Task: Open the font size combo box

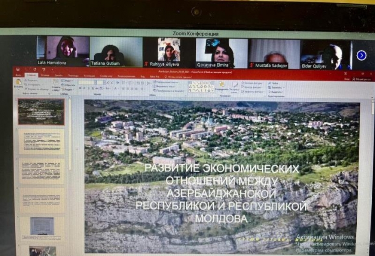Action: click(x=101, y=82)
